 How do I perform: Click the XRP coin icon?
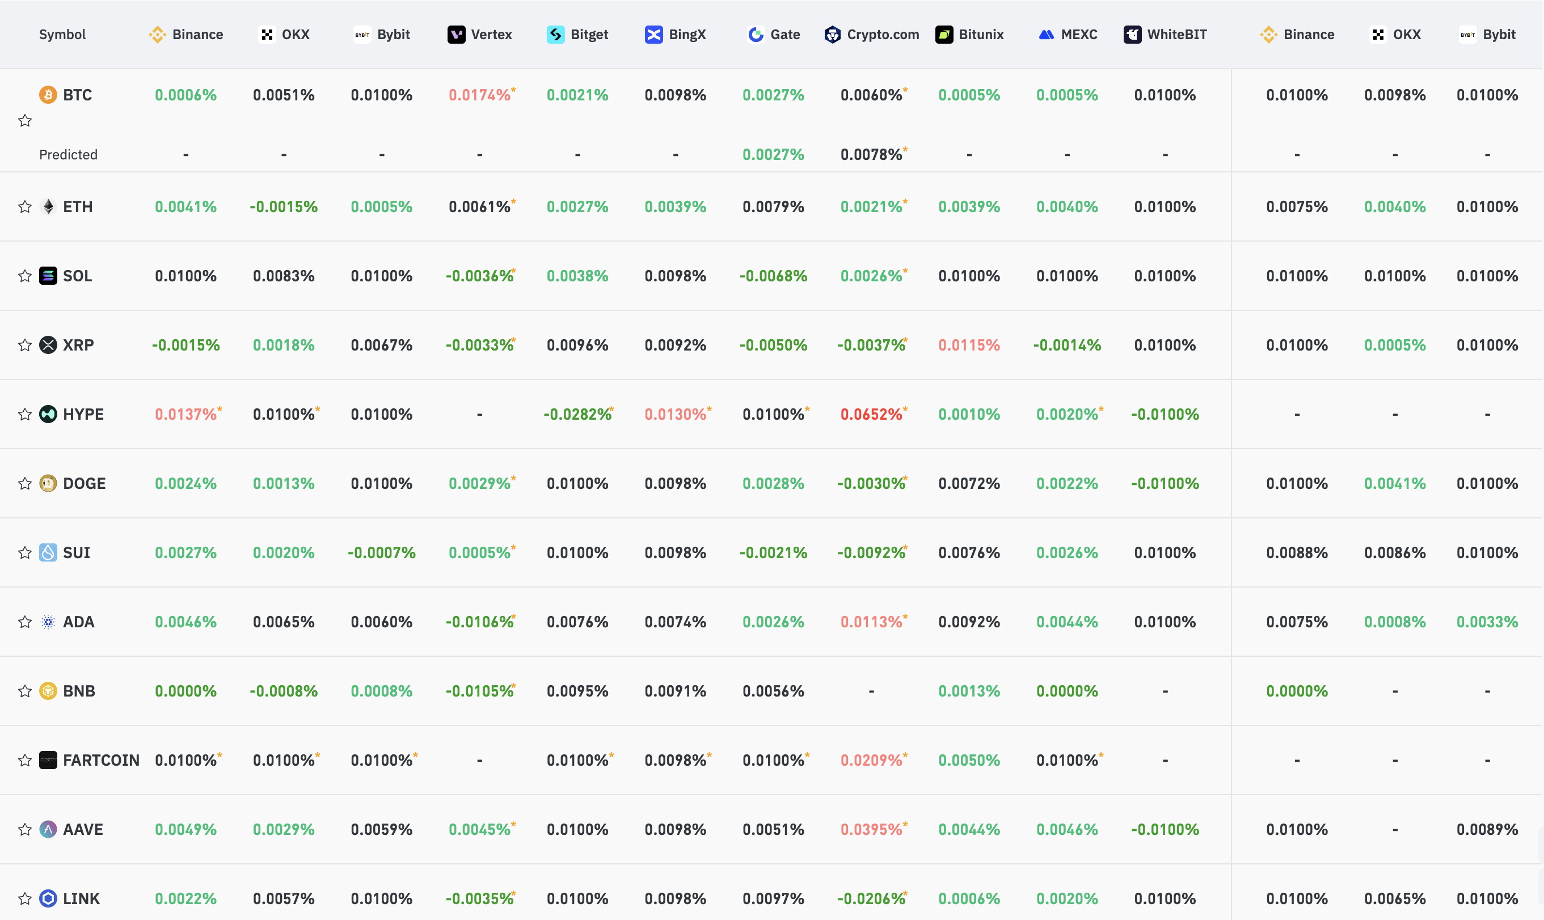click(x=48, y=345)
